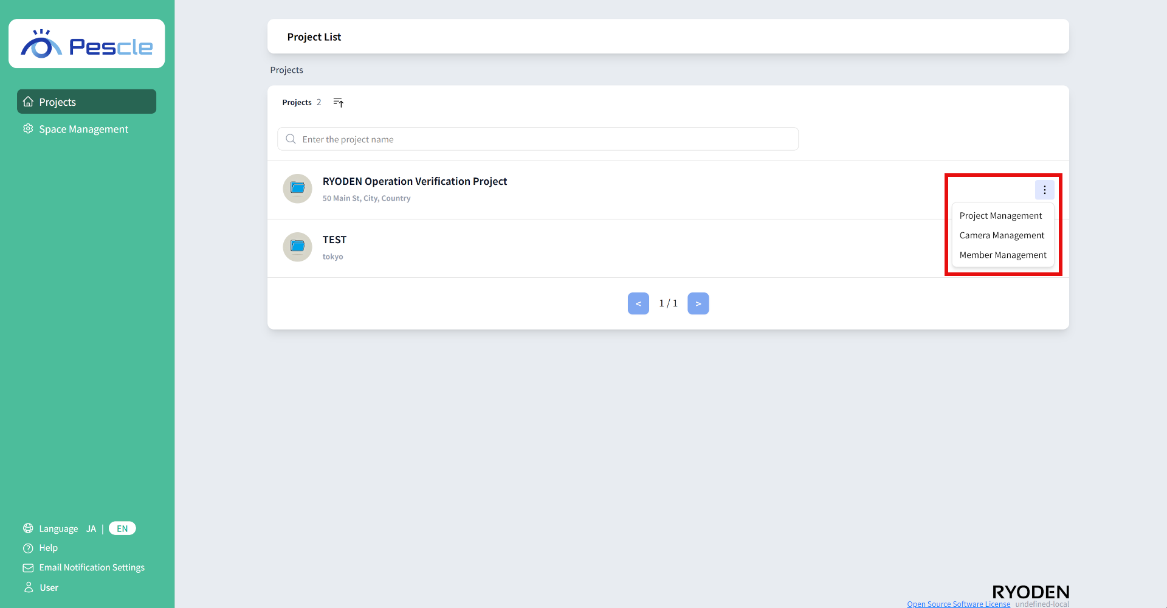Click the Language globe icon
This screenshot has height=608, width=1167.
click(x=27, y=528)
